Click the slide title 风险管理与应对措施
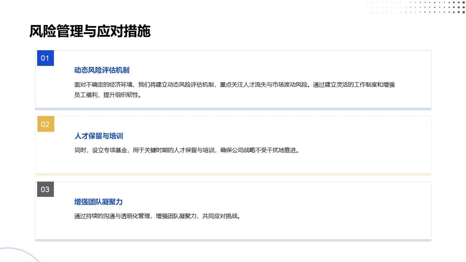The height and width of the screenshot is (262, 466). [x=90, y=32]
